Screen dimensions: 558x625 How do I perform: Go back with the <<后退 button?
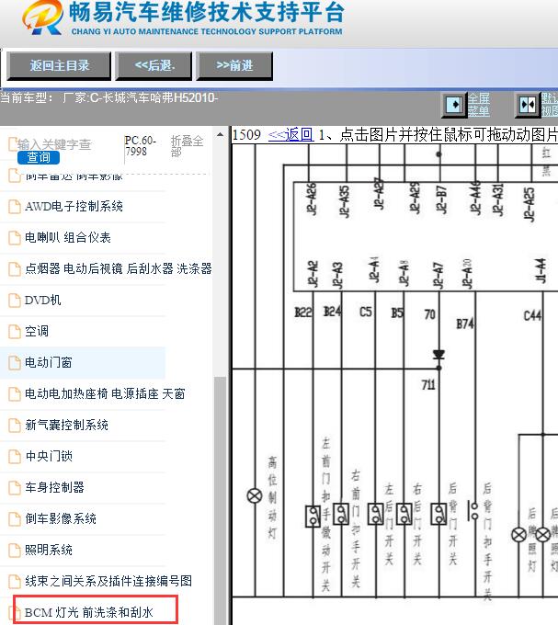pyautogui.click(x=154, y=66)
